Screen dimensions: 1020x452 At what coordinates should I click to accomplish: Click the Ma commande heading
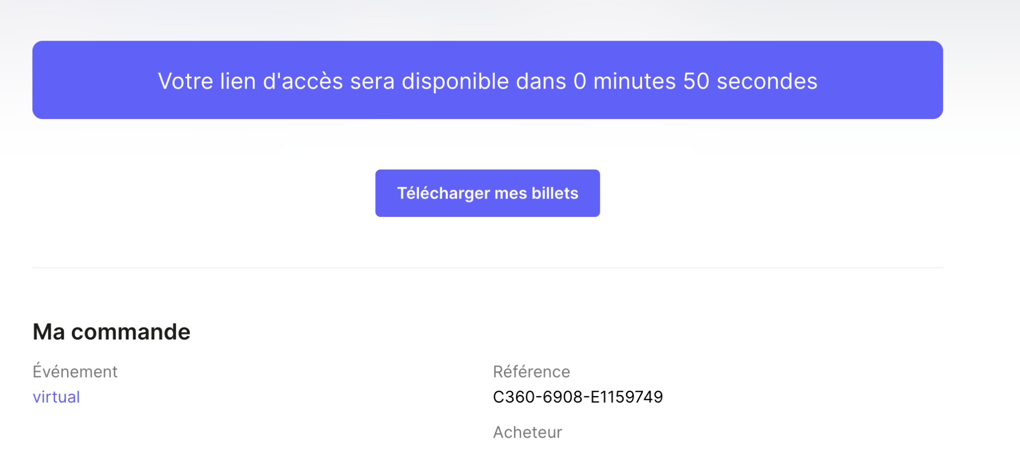[x=111, y=332]
